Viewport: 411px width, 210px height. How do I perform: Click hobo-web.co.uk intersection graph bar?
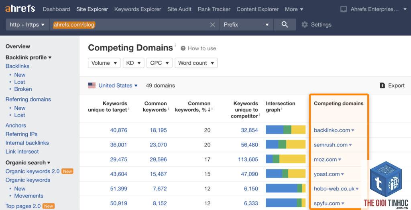point(286,188)
